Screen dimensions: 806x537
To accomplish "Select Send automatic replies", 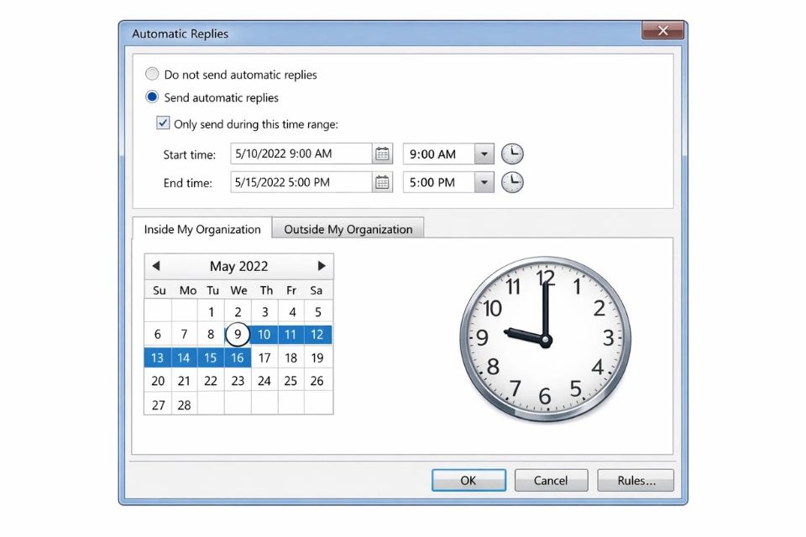I will click(152, 96).
